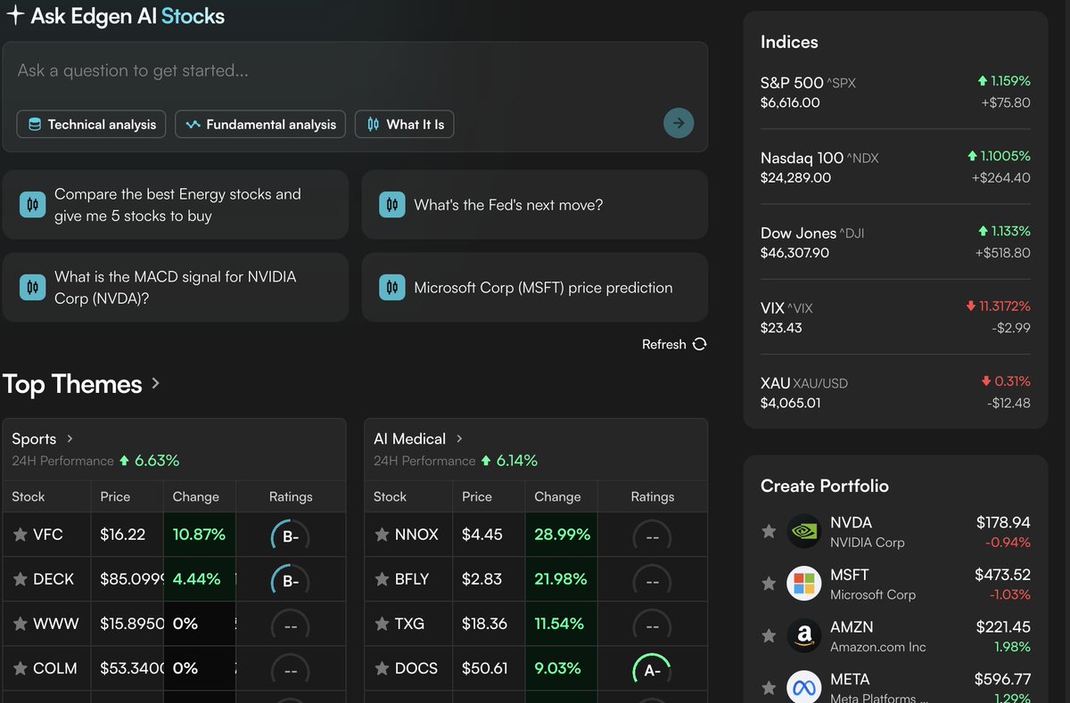1070x703 pixels.
Task: Click the chart icon on the Fed question prompt
Action: point(391,204)
